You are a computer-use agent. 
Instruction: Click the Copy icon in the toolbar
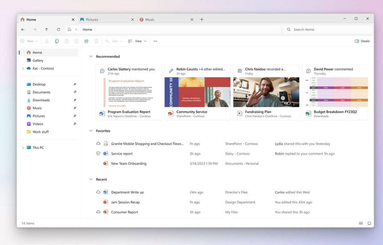coord(57,41)
